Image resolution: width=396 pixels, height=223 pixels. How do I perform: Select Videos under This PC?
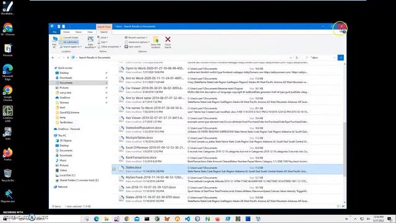63,170
